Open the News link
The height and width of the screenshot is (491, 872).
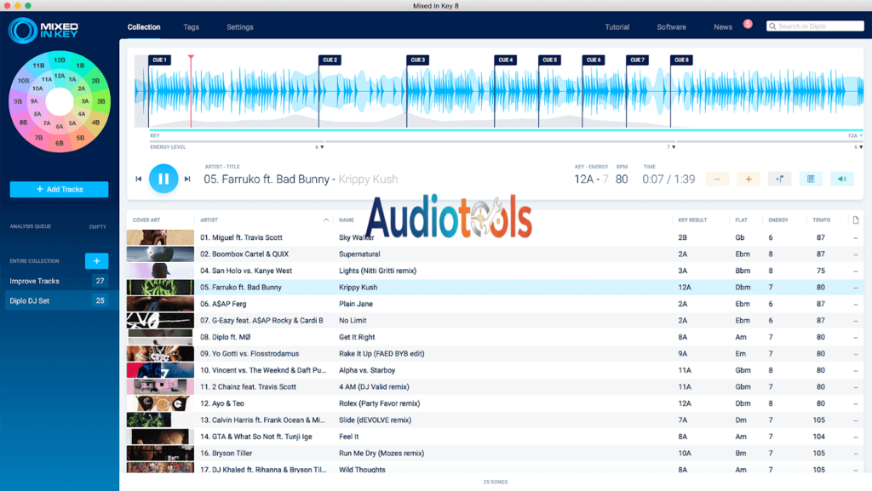723,27
